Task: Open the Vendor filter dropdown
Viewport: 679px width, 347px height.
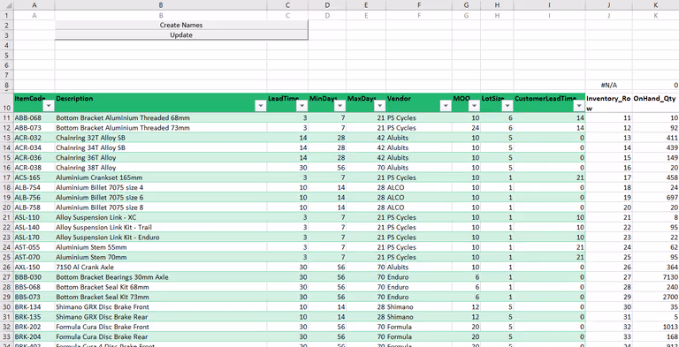Action: pos(446,107)
